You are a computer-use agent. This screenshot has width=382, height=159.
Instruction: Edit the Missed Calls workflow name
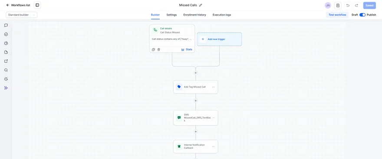click(x=201, y=5)
